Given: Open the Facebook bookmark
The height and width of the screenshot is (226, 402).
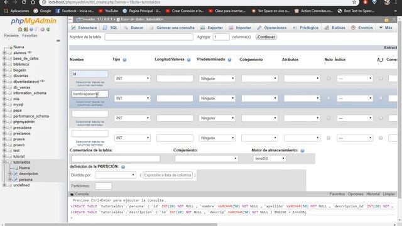Looking at the screenshot, I should pyautogui.click(x=74, y=11).
